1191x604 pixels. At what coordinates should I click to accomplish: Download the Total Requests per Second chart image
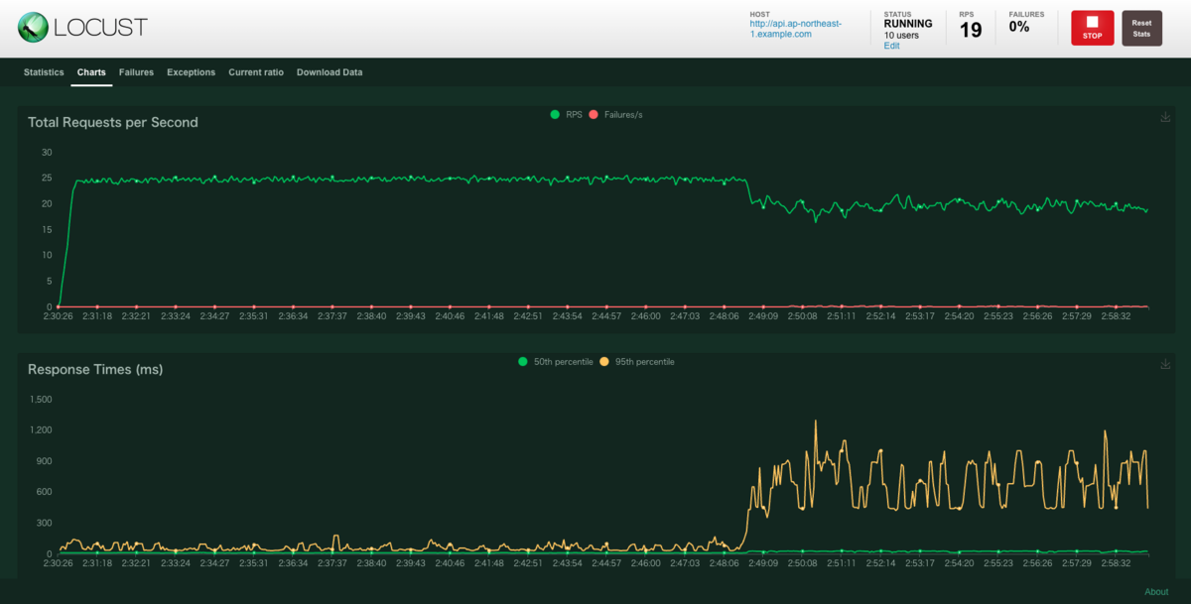[1165, 117]
